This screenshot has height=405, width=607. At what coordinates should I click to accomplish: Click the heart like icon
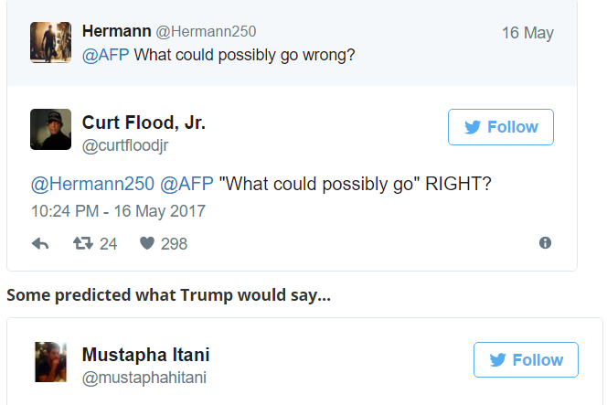point(146,243)
